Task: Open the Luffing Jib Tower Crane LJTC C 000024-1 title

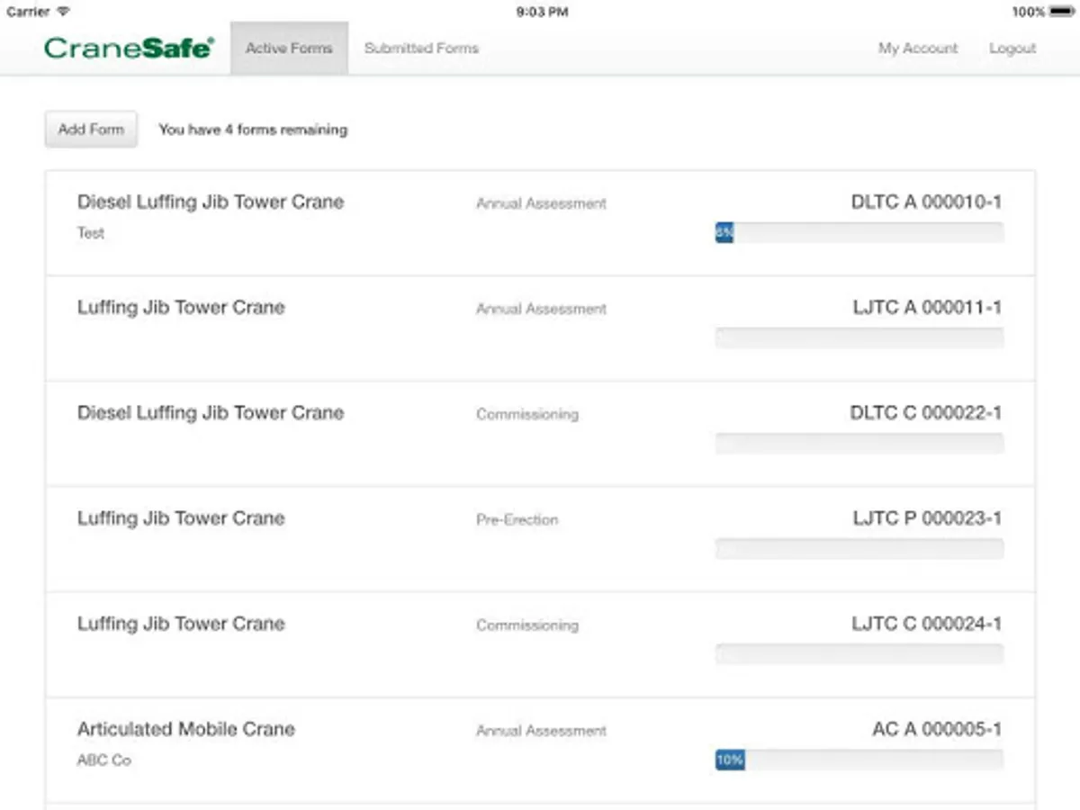Action: [181, 624]
